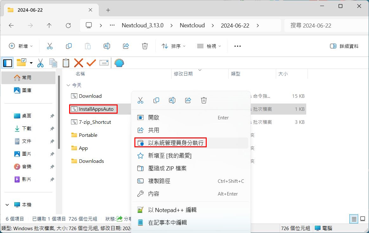Click the share icon in the command bar
The width and height of the screenshot is (369, 233).
[x=126, y=46]
